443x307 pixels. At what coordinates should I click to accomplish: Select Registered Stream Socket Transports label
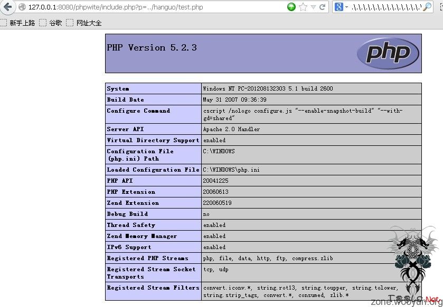coord(151,273)
